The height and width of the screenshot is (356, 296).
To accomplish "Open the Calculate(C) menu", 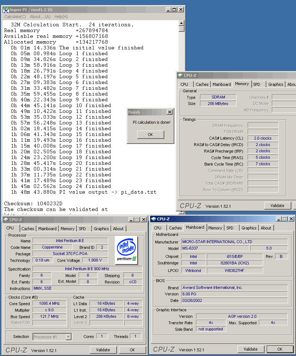I will (15, 17).
